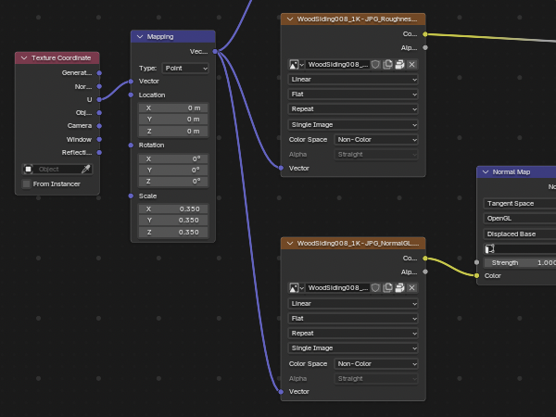The width and height of the screenshot is (556, 417).
Task: Click the Color output socket of Roughness node
Action: tap(425, 34)
